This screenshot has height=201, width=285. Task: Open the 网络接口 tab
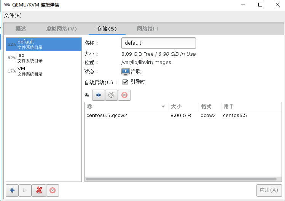pyautogui.click(x=147, y=29)
